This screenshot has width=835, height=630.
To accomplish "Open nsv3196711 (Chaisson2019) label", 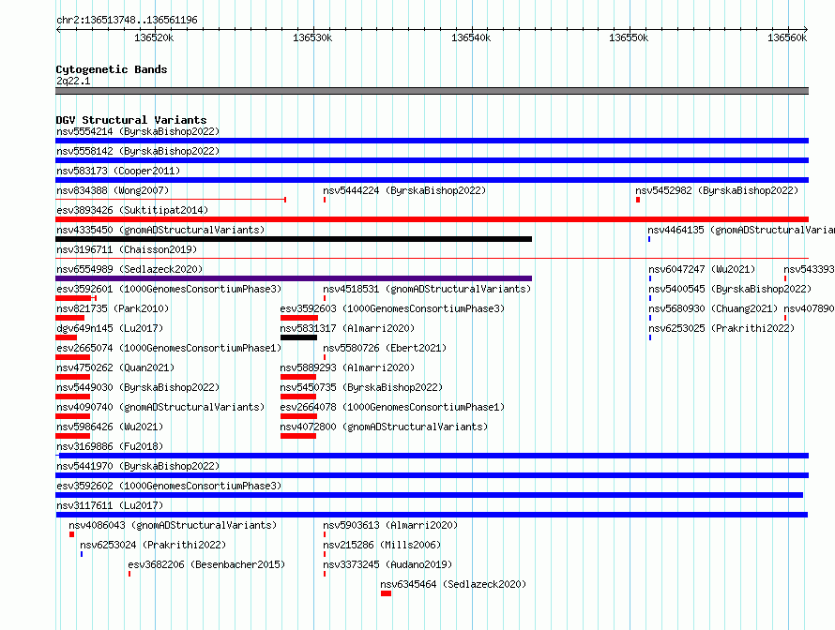I will pos(127,249).
